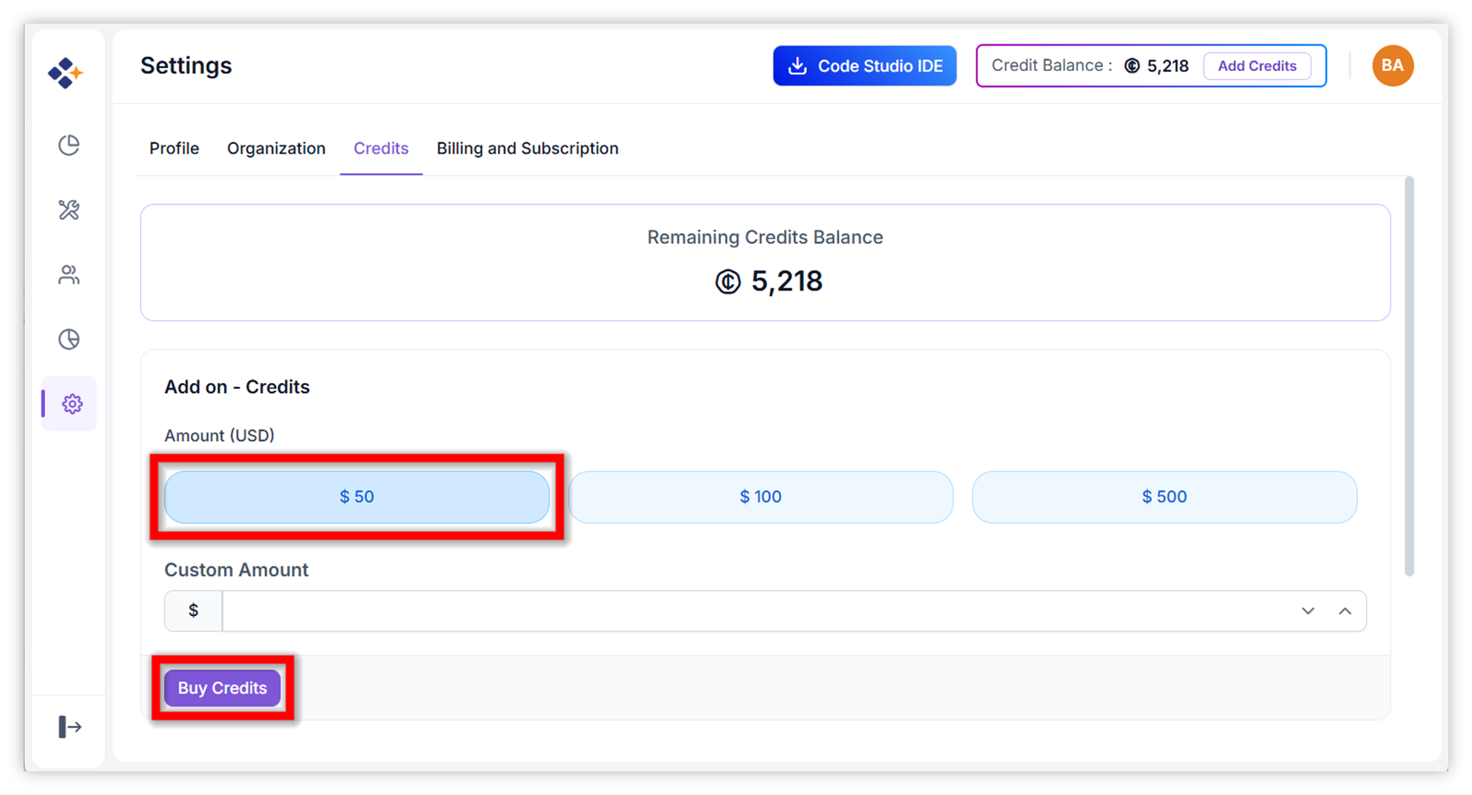Open the BA user avatar menu

1392,66
